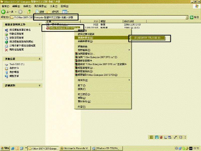Click the Copy this file task icon
The height and width of the screenshot is (151, 201).
(7, 38)
